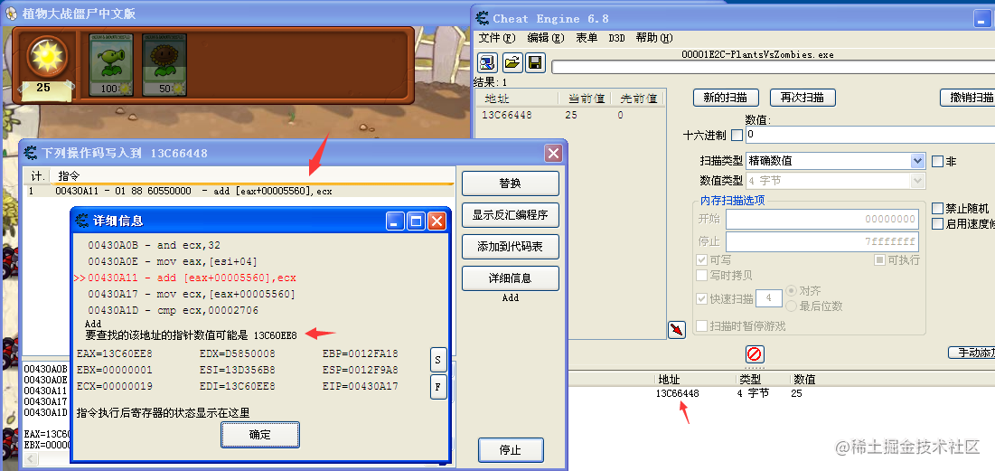Select the 对齐 alignment radio button

(792, 291)
